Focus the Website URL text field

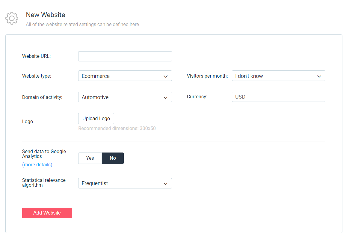coord(125,56)
